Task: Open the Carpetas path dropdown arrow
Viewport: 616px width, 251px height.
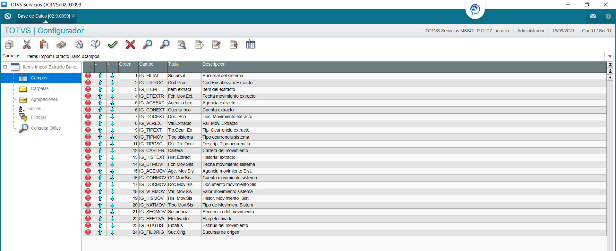Action: point(610,56)
